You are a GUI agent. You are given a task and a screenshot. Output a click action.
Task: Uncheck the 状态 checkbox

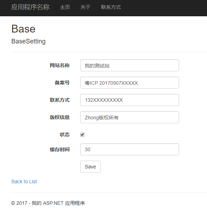82,135
